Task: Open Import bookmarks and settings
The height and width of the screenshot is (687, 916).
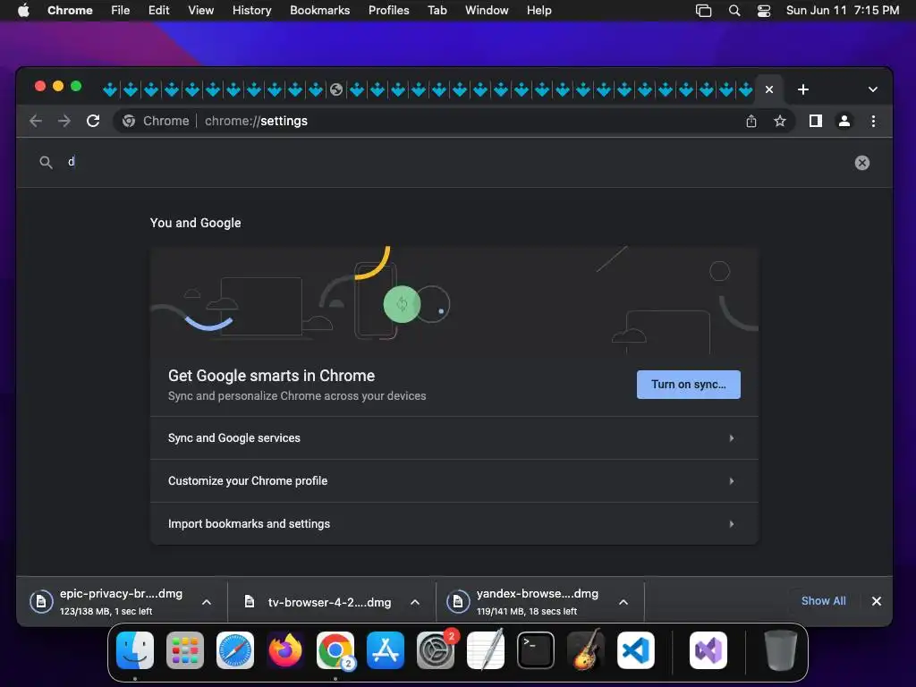Action: 454,524
